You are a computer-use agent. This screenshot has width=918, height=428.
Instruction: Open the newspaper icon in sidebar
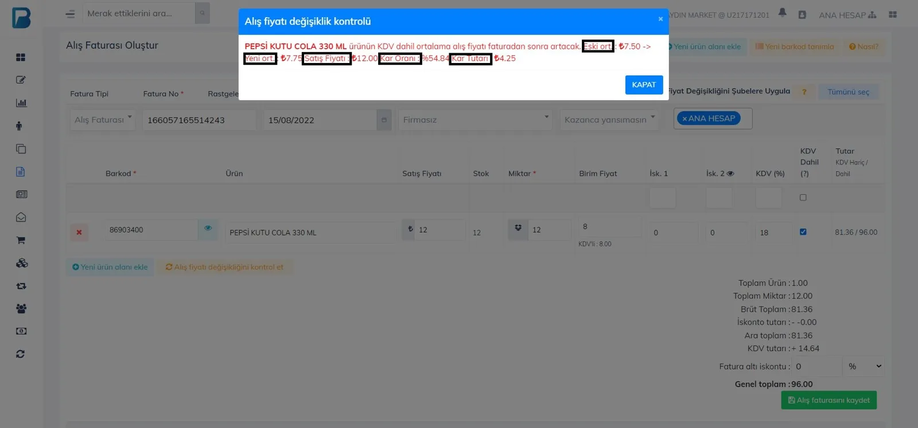[22, 194]
